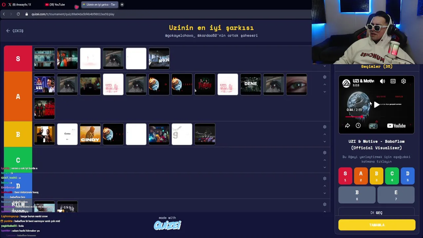Viewport: 423px width, 238px height.
Task: Click the gray E 7 tier button
Action: pyautogui.click(x=396, y=195)
